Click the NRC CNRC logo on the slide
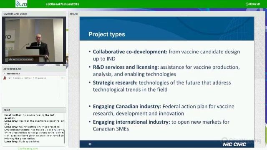 tap(234, 145)
